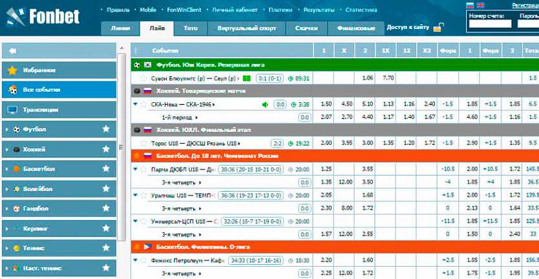The width and height of the screenshot is (539, 279).
Task: Click the Номер счета input field
Action: 489,23
